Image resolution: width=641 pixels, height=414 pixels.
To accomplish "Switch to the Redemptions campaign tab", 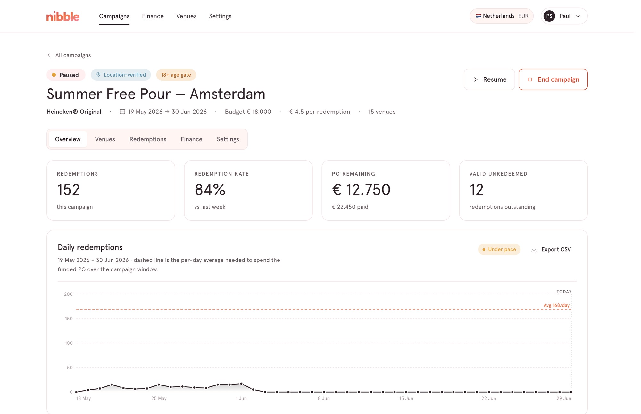I will pyautogui.click(x=148, y=139).
